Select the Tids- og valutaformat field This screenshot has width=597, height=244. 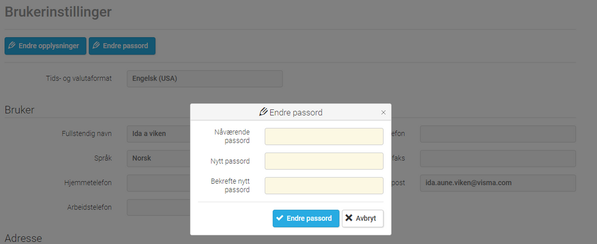click(205, 78)
